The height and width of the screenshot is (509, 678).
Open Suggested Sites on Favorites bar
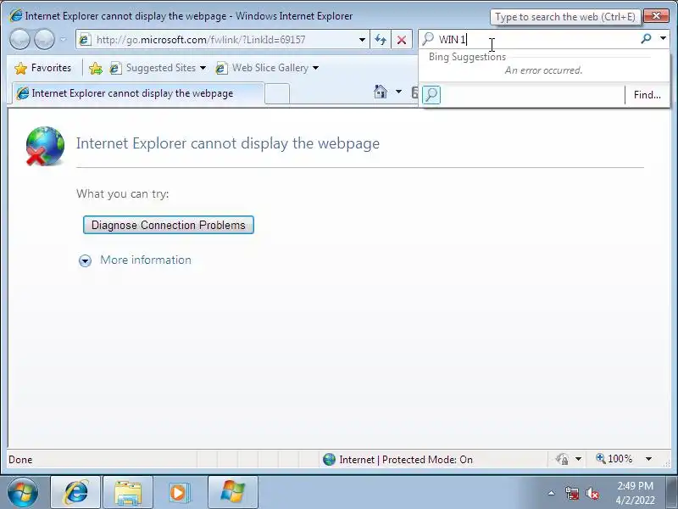158,68
